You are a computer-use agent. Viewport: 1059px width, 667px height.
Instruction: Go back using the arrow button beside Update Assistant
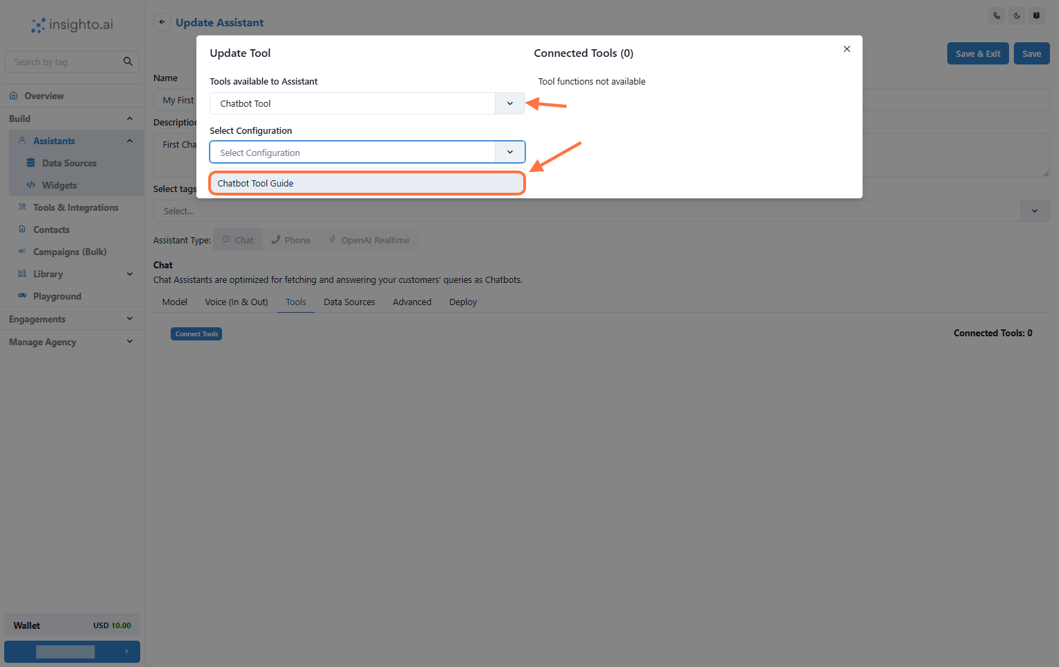tap(162, 21)
